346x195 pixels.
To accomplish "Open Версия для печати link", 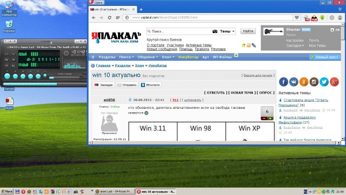I will 258,75.
